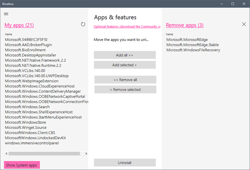This screenshot has height=170, width=250.
Task: Select Microsoft.NET.Native.Framework.2.2
Action: (35, 60)
